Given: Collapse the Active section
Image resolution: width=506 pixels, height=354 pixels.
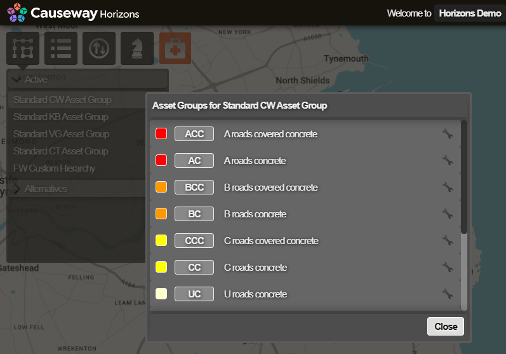Looking at the screenshot, I should (x=17, y=79).
